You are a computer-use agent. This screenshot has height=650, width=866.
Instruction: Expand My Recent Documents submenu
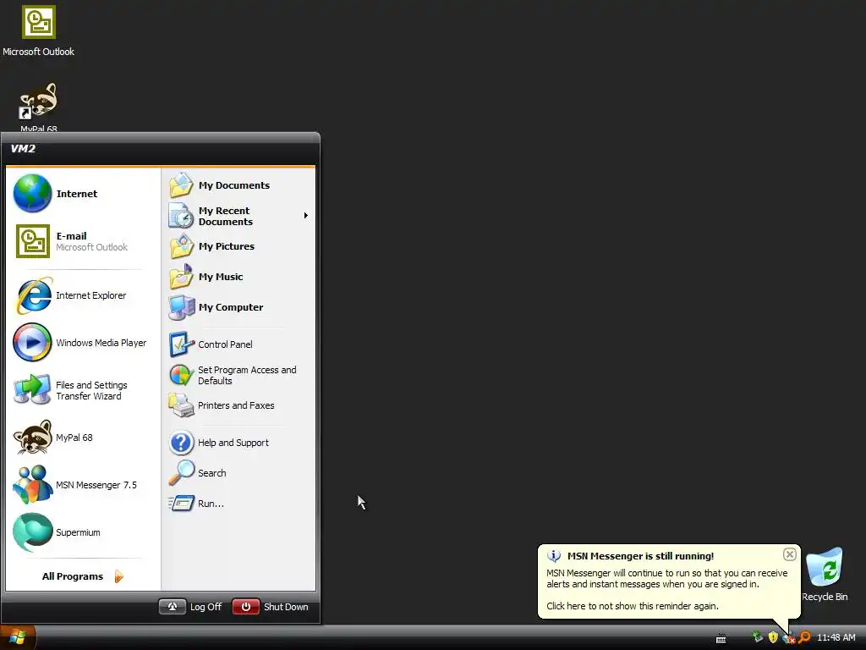tap(238, 216)
